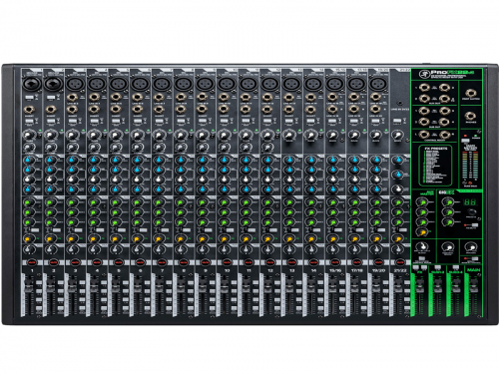This screenshot has height=374, width=499.
Task: Click the channel 5 pan knob
Action: [x=116, y=249]
